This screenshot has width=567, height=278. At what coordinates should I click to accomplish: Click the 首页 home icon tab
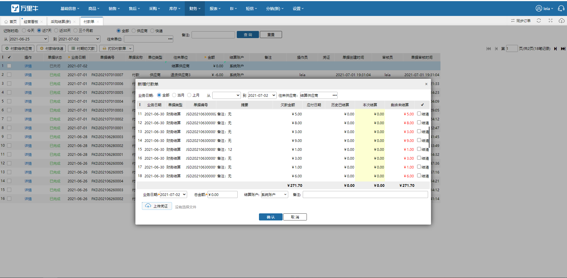(x=6, y=22)
